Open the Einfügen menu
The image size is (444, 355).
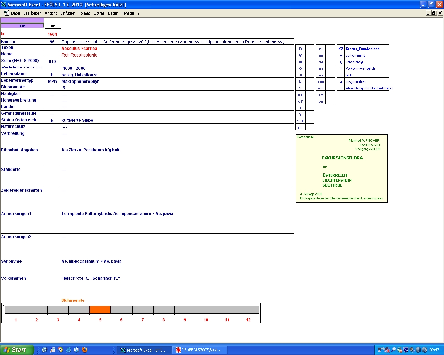point(68,13)
